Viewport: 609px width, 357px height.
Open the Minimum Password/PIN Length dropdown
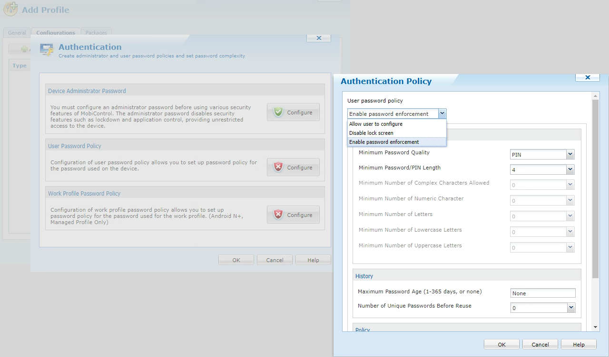tap(570, 169)
